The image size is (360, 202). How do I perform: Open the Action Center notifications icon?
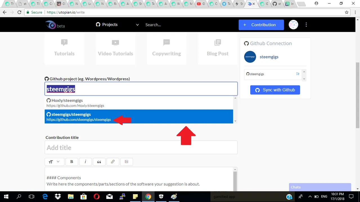[x=351, y=196]
